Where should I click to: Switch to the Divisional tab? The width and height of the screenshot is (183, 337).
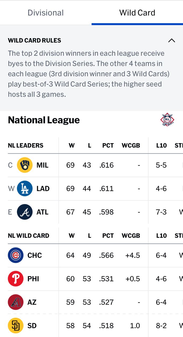pyautogui.click(x=46, y=13)
